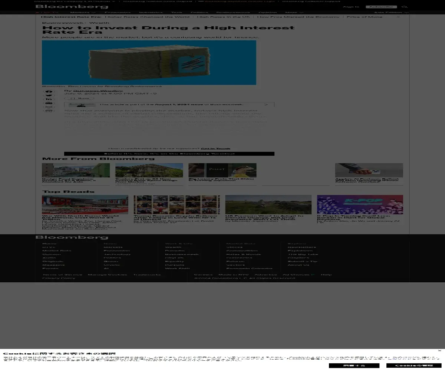Open crypto billionaire photo collage story
The image size is (445, 370).
coord(177,205)
